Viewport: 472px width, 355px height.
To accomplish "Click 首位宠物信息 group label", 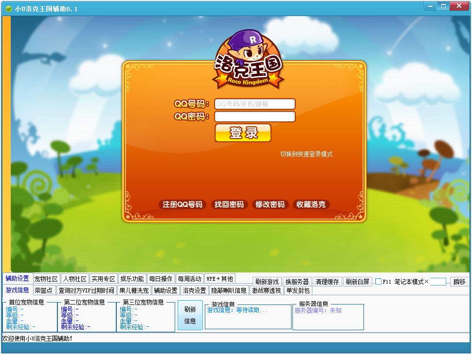I will tap(26, 302).
